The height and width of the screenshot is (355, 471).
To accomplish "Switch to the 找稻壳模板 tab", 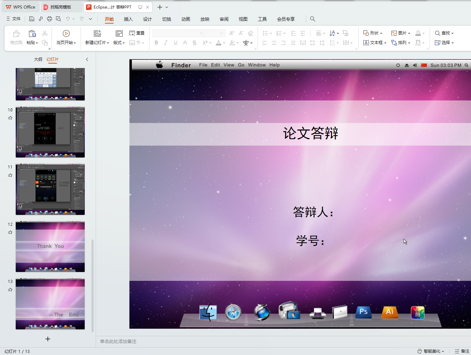I will [x=61, y=7].
